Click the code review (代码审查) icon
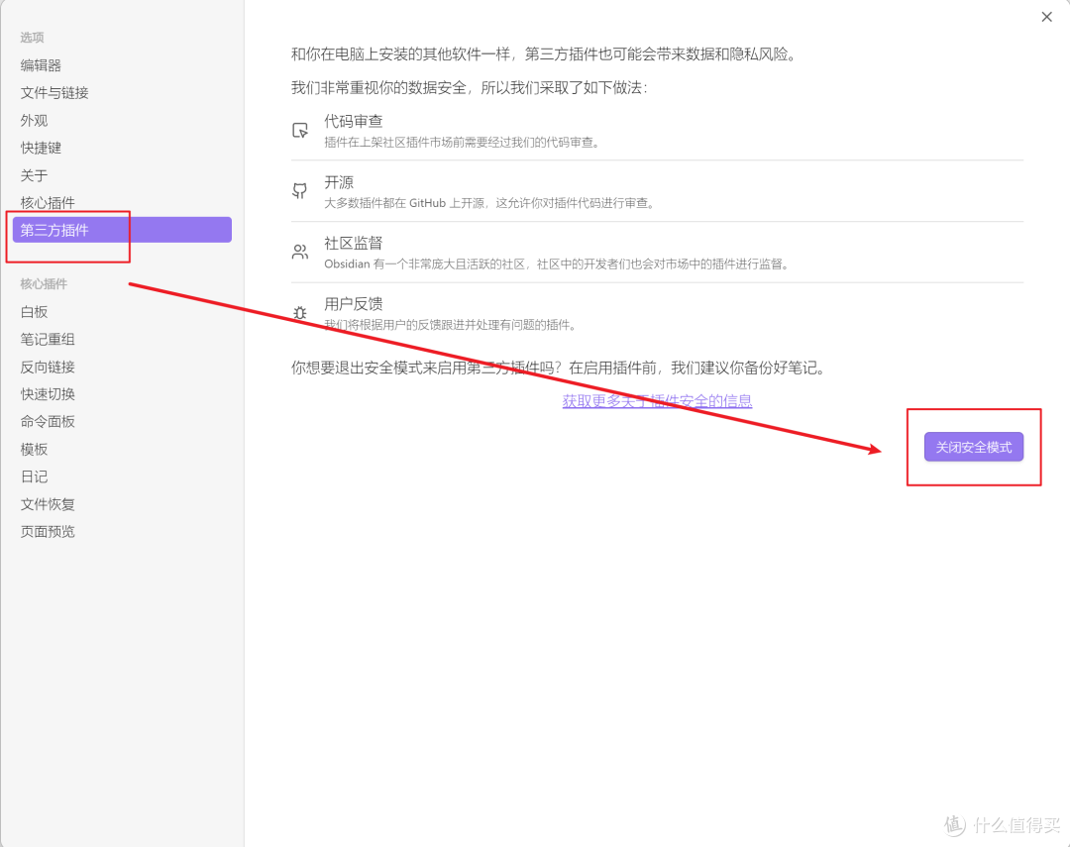1070x847 pixels. [300, 131]
